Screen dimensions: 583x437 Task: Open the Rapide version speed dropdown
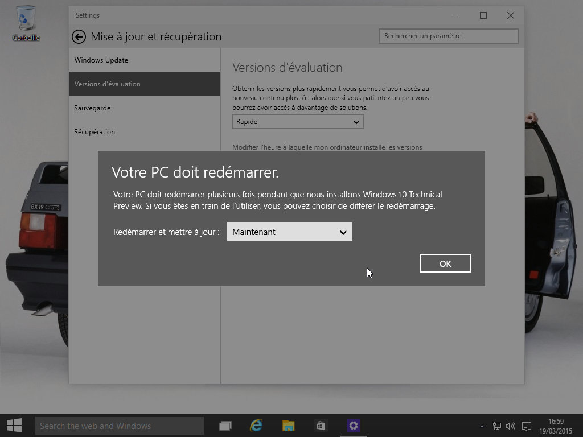[298, 122]
